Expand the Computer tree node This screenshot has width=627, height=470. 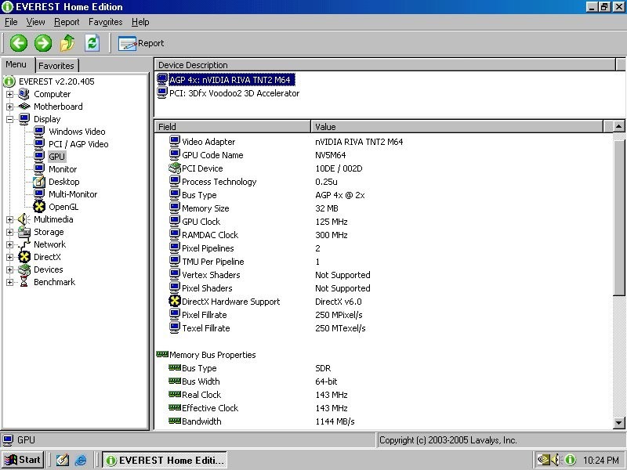coord(10,94)
